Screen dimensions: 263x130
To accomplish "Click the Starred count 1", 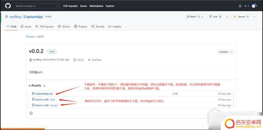I will coord(248,17).
